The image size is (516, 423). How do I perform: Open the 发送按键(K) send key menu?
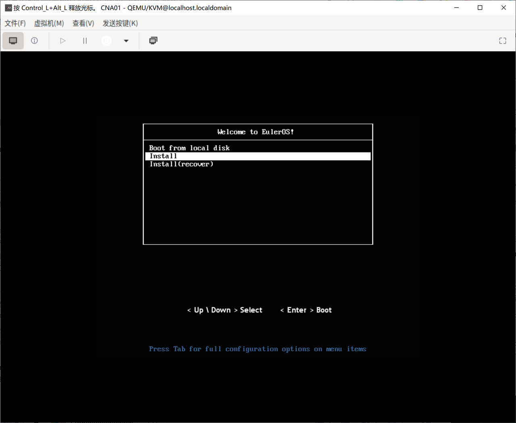pos(120,23)
